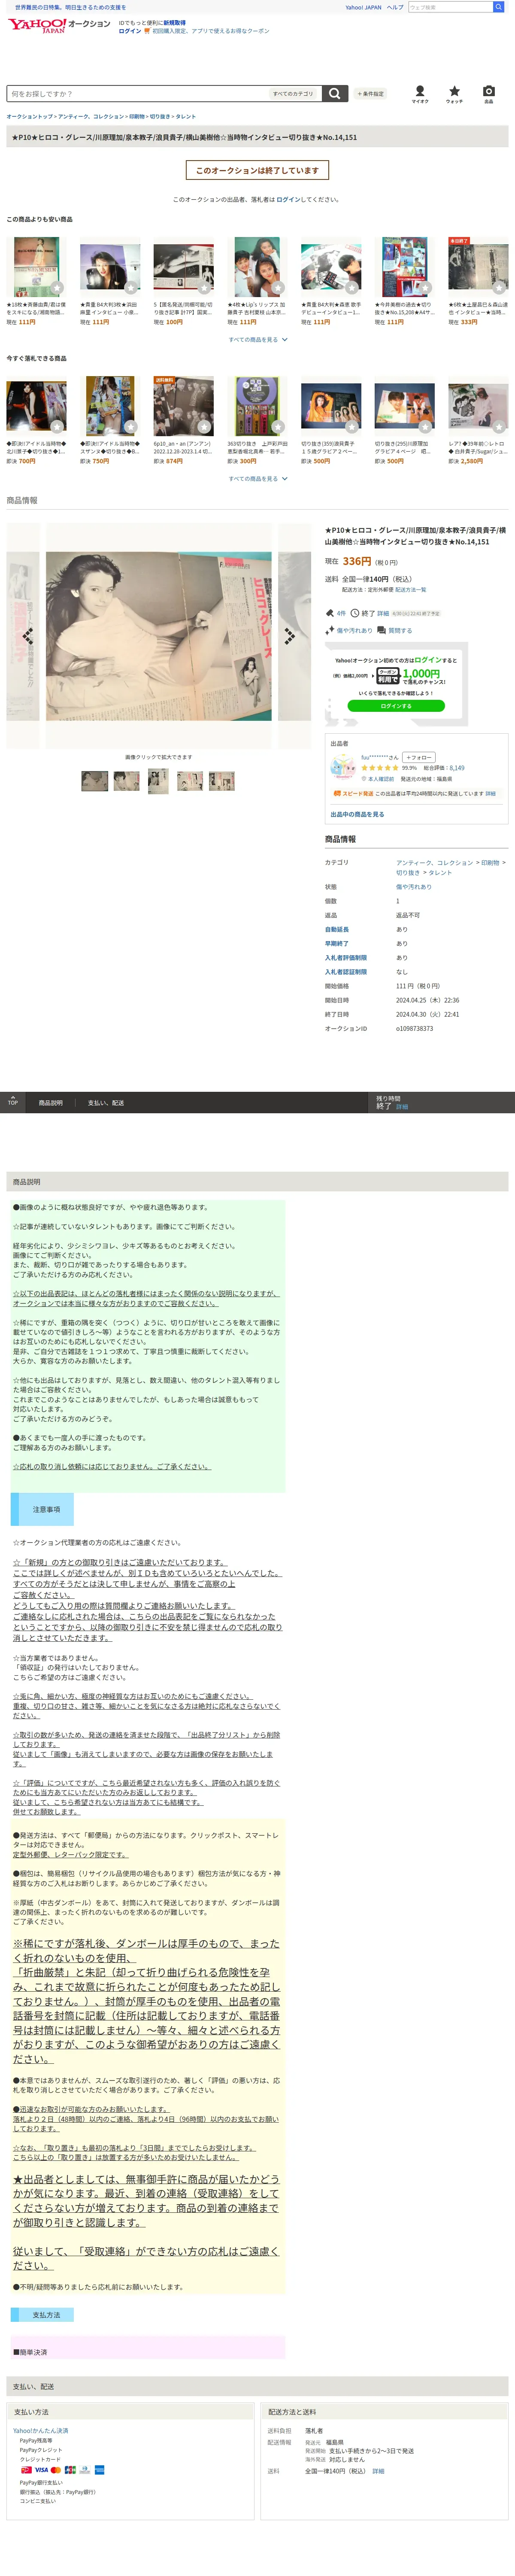Open 自動延長 info link
The height and width of the screenshot is (2576, 515).
[337, 929]
